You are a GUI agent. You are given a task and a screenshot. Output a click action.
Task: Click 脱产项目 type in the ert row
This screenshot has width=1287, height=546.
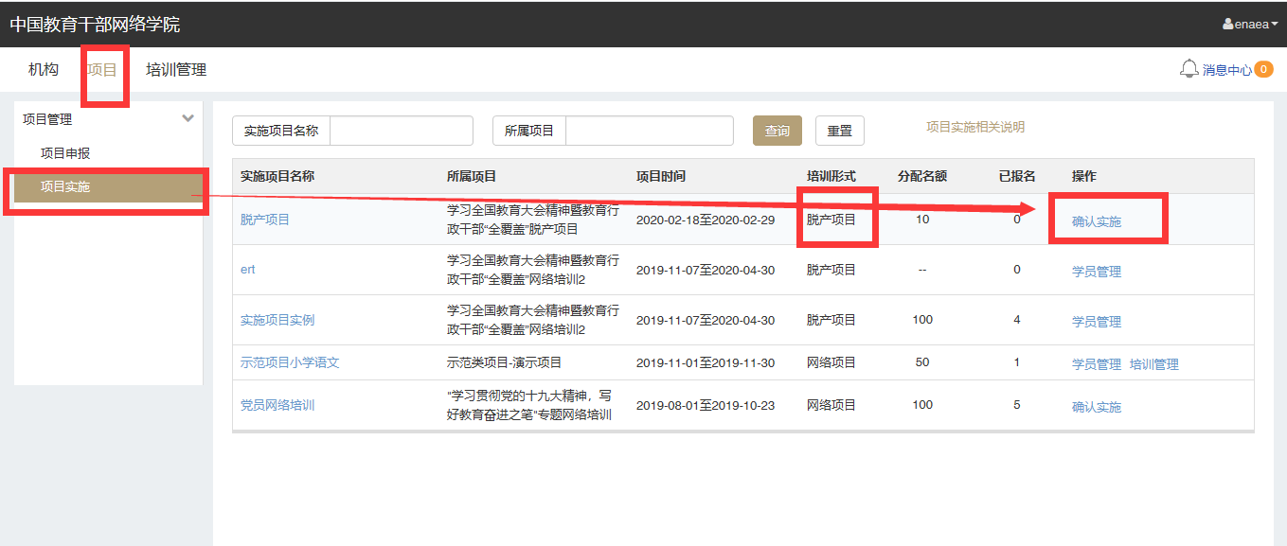click(831, 270)
